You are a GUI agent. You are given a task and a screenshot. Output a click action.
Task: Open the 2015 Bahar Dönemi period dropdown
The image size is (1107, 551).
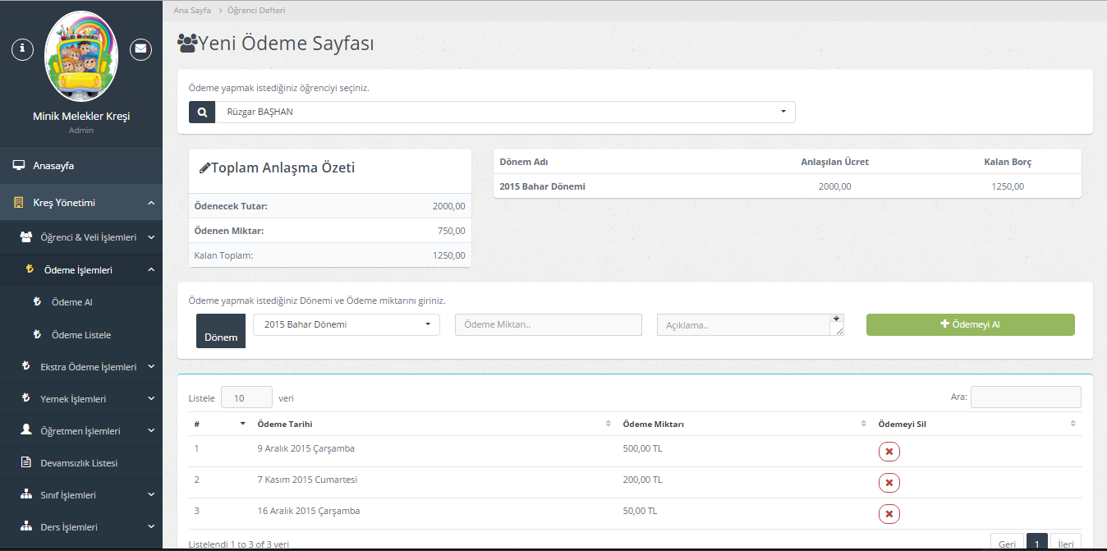346,324
